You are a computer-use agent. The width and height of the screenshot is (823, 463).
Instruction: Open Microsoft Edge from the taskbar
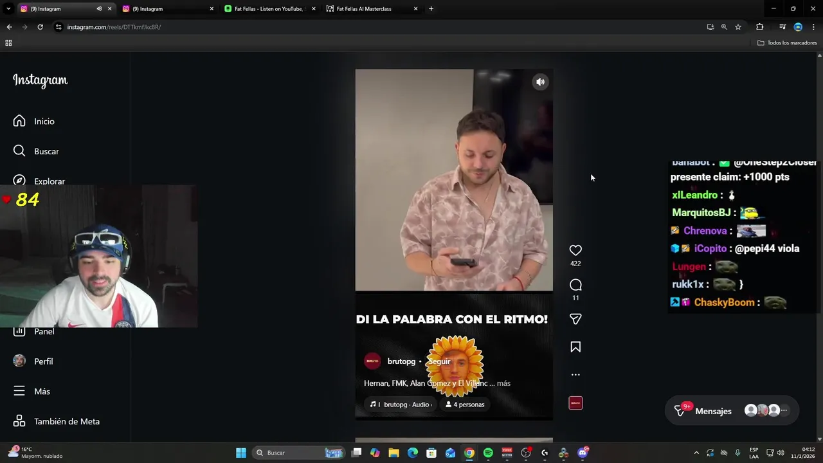tap(413, 453)
